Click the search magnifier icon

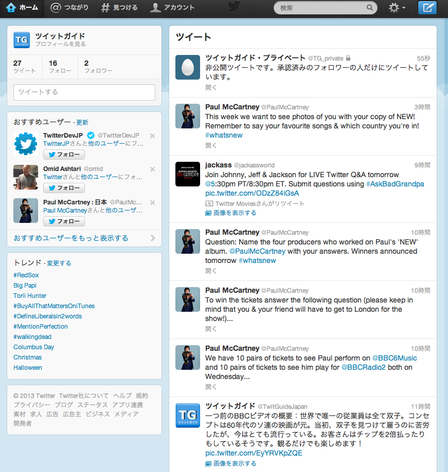pos(370,8)
